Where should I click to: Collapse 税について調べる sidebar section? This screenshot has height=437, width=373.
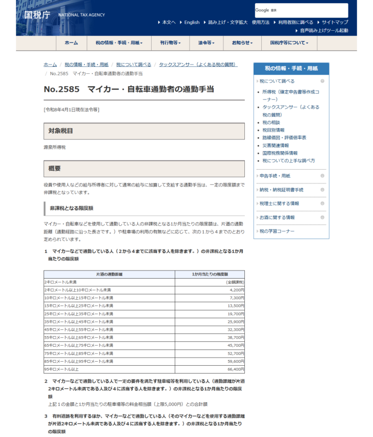277,81
